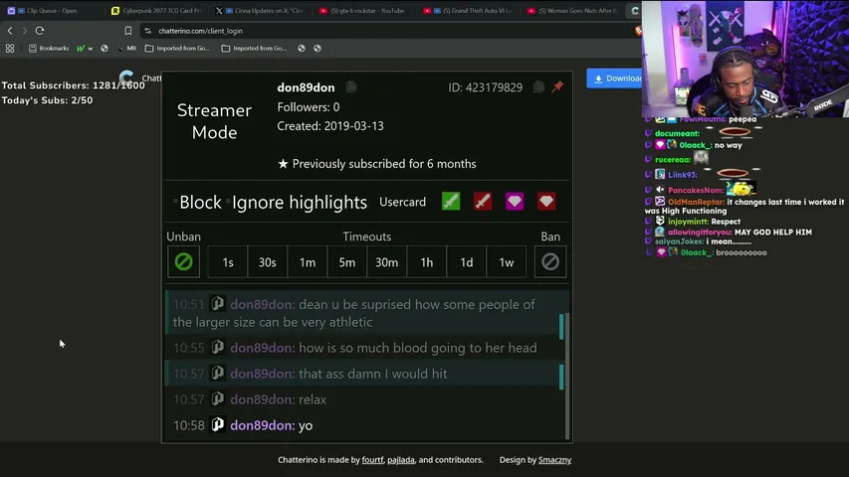849x477 pixels.
Task: Click the username saiyanJokes in stream chat
Action: point(679,241)
